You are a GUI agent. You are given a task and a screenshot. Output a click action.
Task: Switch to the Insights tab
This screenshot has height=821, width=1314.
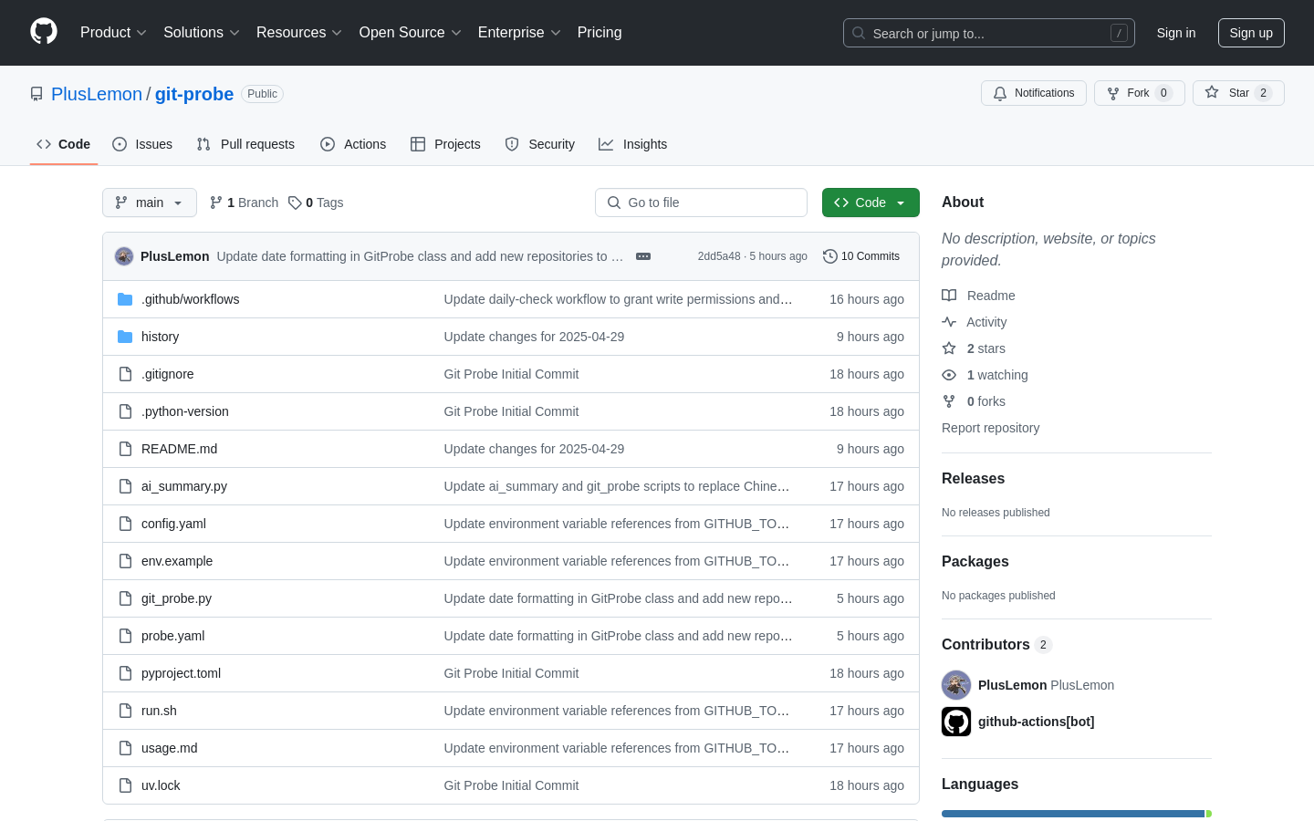click(x=633, y=144)
